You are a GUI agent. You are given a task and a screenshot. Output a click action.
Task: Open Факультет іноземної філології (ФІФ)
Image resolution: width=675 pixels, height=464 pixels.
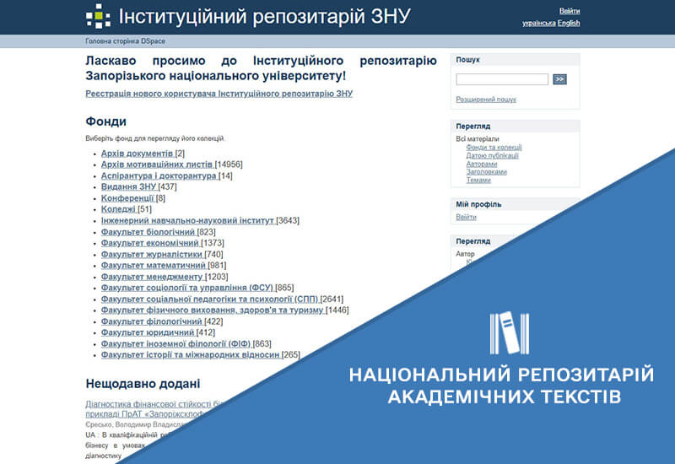tap(176, 343)
